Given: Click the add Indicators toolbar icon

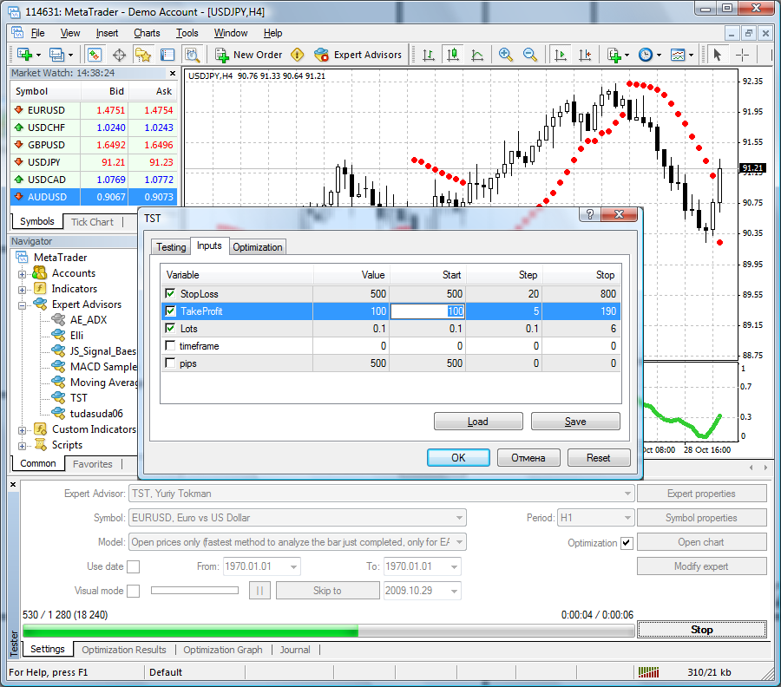Looking at the screenshot, I should 614,55.
